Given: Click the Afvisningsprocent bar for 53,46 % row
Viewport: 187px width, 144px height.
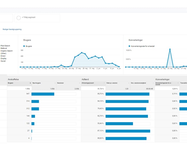Looking at the screenshot, I should pos(119,124).
